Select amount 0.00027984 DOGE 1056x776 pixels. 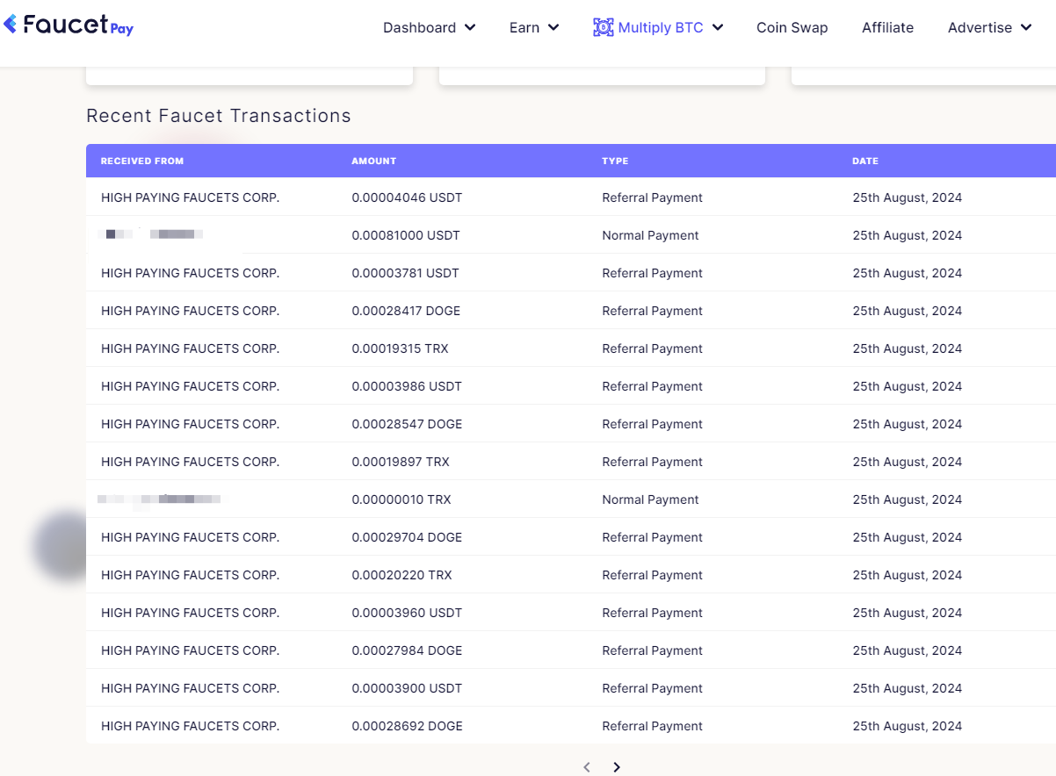(x=407, y=650)
